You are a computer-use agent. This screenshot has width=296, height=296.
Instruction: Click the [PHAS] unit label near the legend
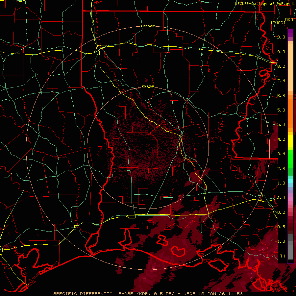coord(278,23)
